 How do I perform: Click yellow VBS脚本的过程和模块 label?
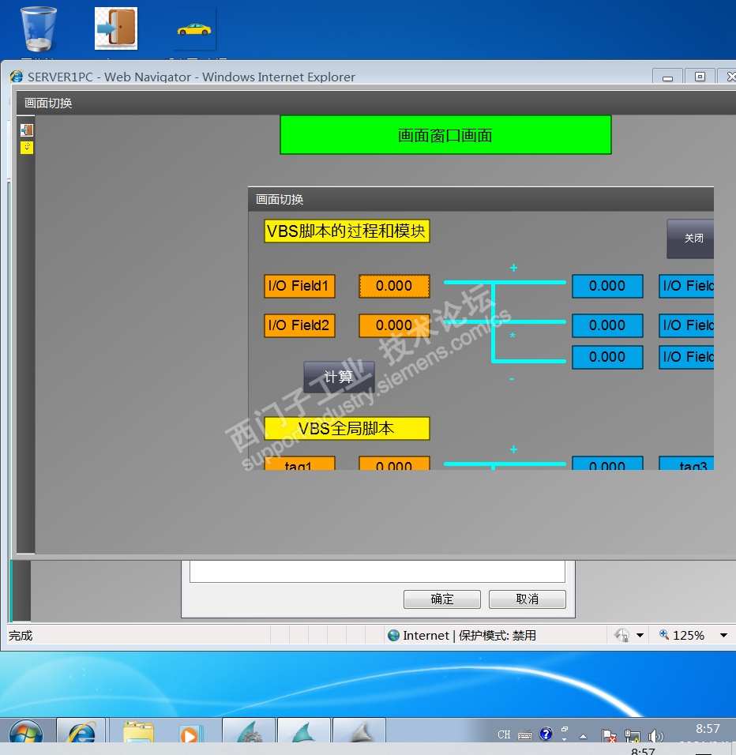click(347, 231)
